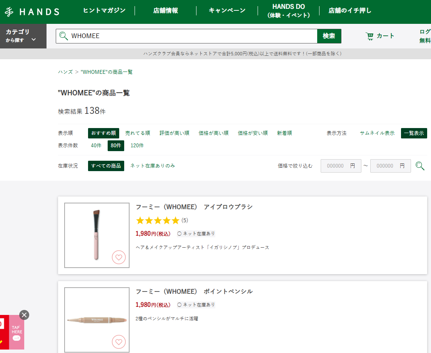The height and width of the screenshot is (353, 431).
Task: Sort by 評価が高い順
Action: [175, 133]
